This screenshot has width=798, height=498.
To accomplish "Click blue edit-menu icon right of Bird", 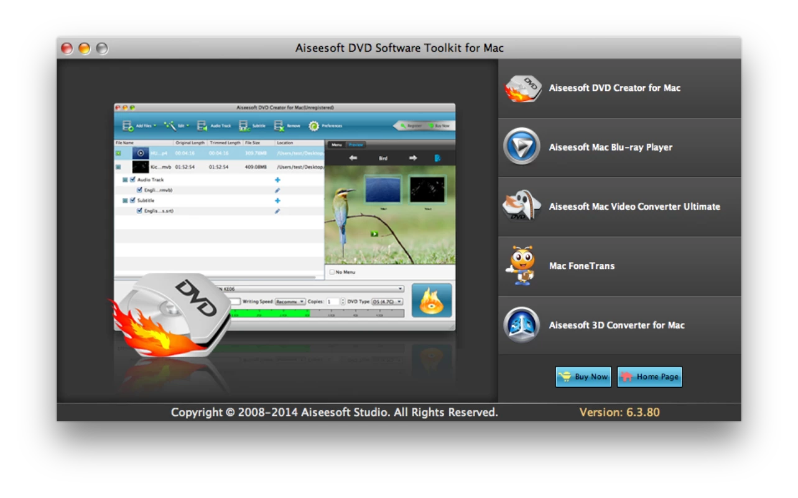I will point(437,158).
